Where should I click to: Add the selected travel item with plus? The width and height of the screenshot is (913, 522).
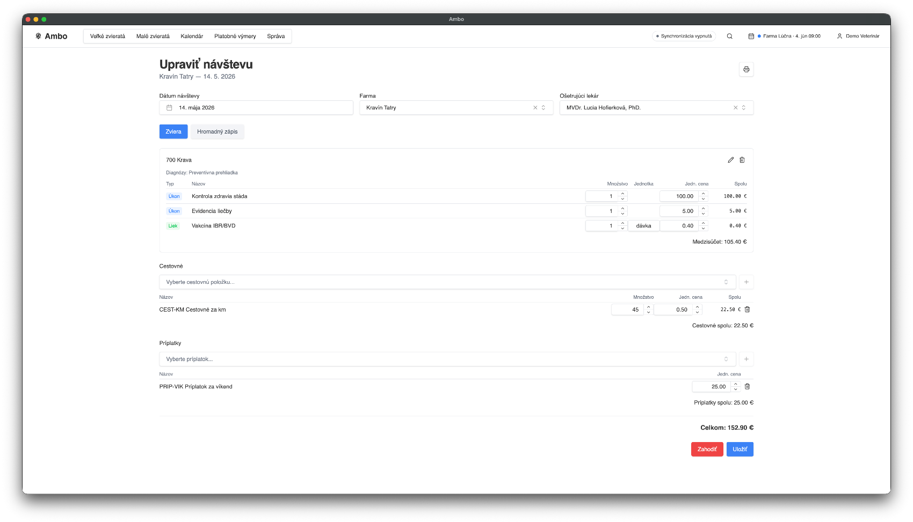(746, 282)
